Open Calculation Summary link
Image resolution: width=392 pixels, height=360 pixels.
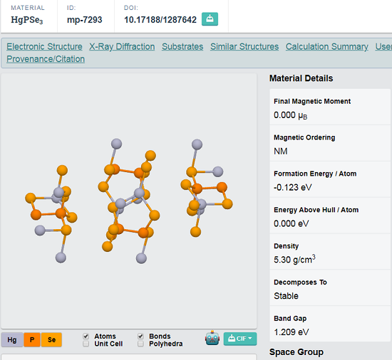pos(326,46)
